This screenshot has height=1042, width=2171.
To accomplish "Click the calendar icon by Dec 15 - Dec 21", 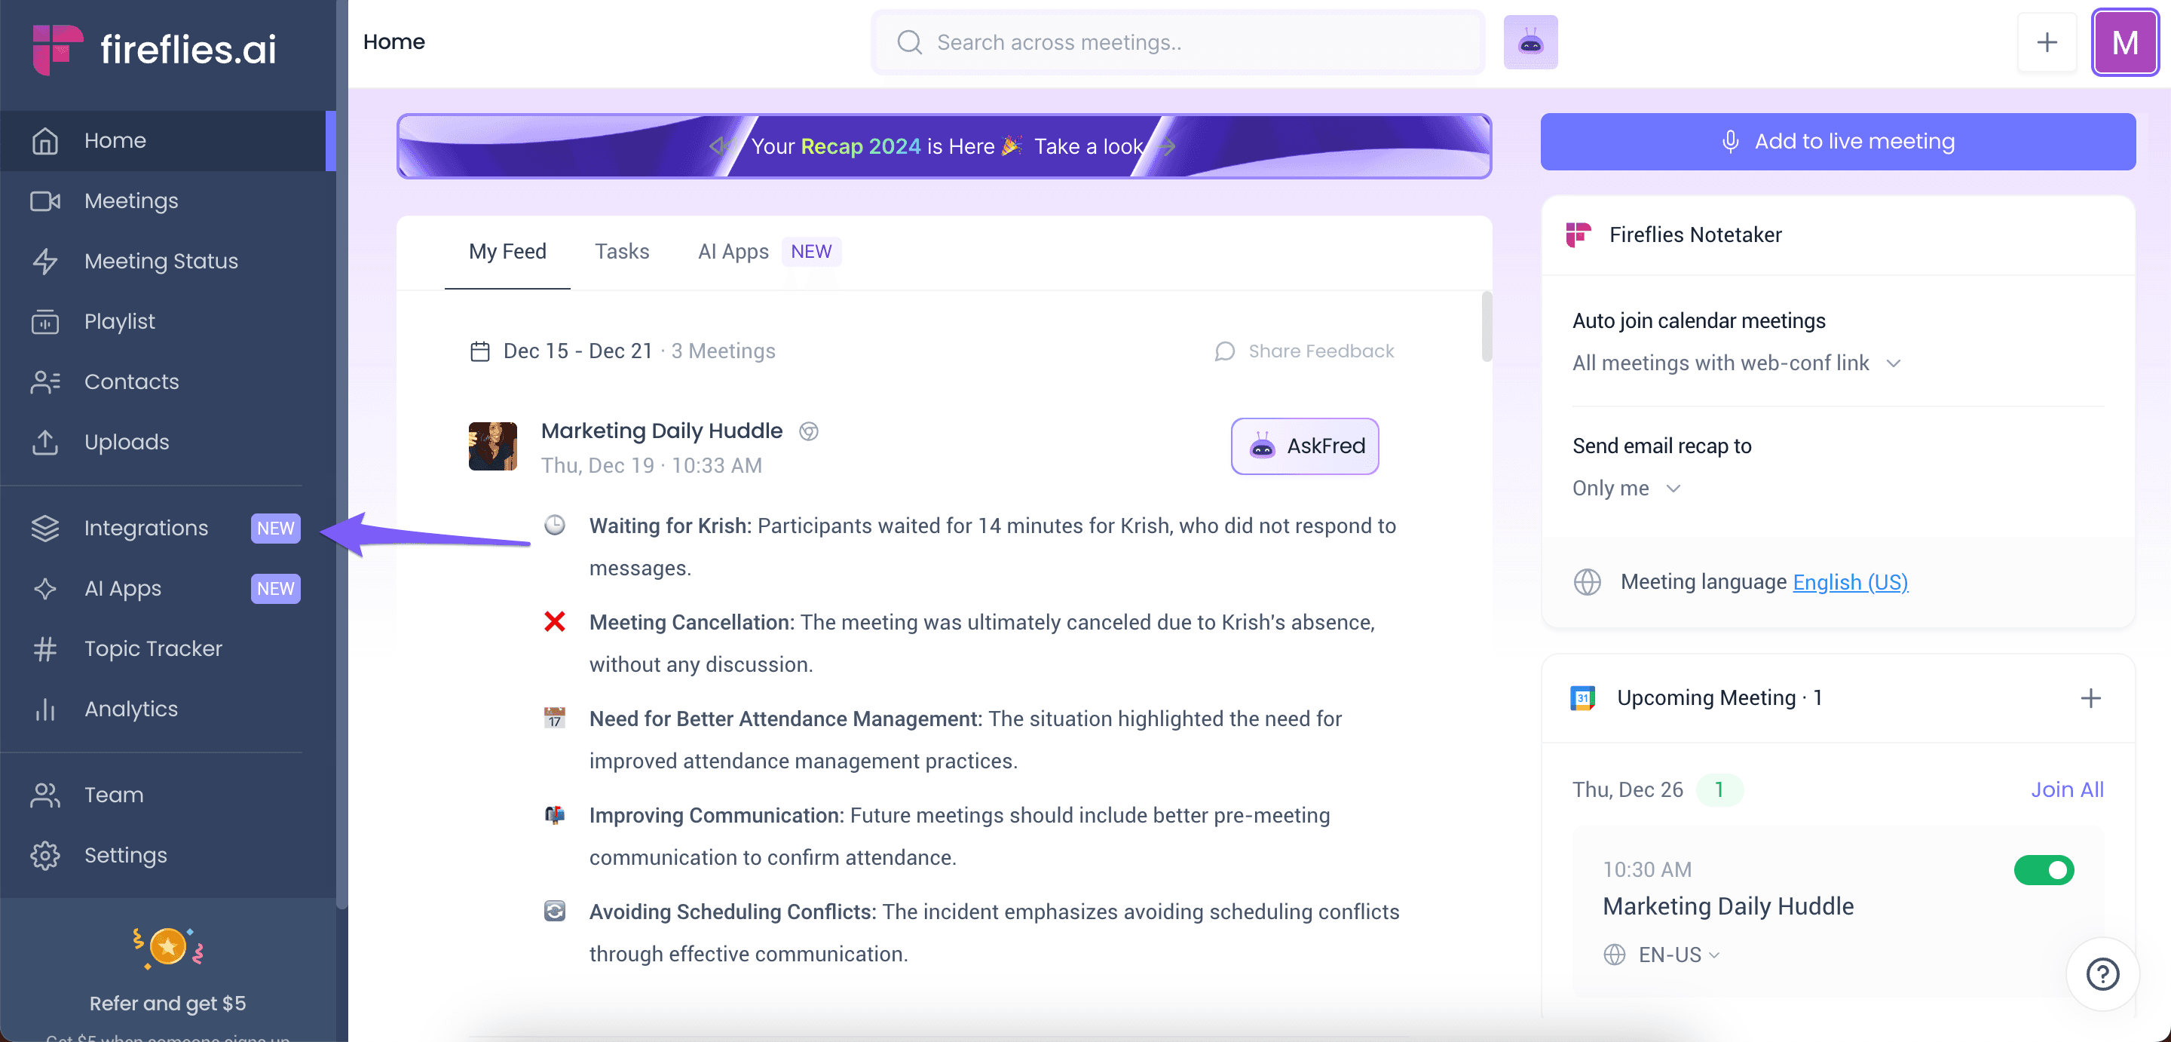I will pyautogui.click(x=479, y=351).
